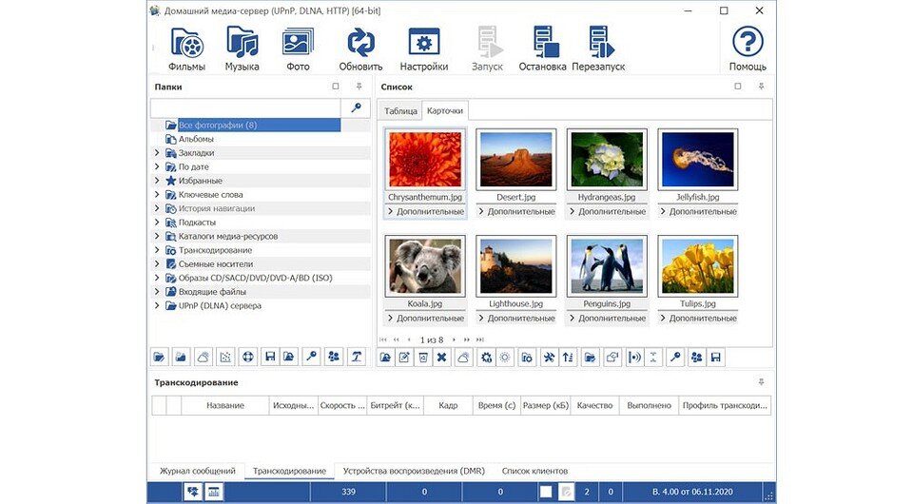Expand the По дате tree node
The height and width of the screenshot is (504, 913).
point(157,166)
